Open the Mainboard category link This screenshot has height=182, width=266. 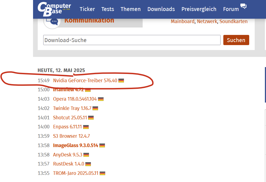pyautogui.click(x=183, y=21)
